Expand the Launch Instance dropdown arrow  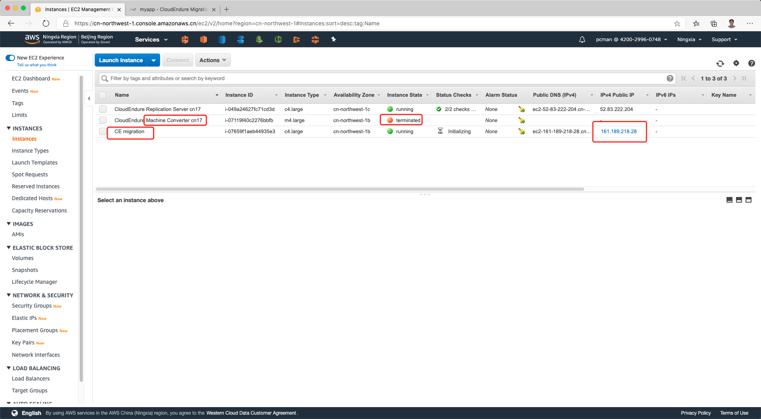(153, 60)
